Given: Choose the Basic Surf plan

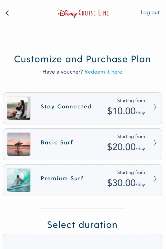Looking at the screenshot, I should coord(57,142).
